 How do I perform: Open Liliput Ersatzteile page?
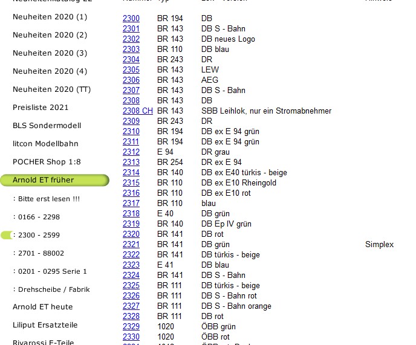tap(45, 325)
